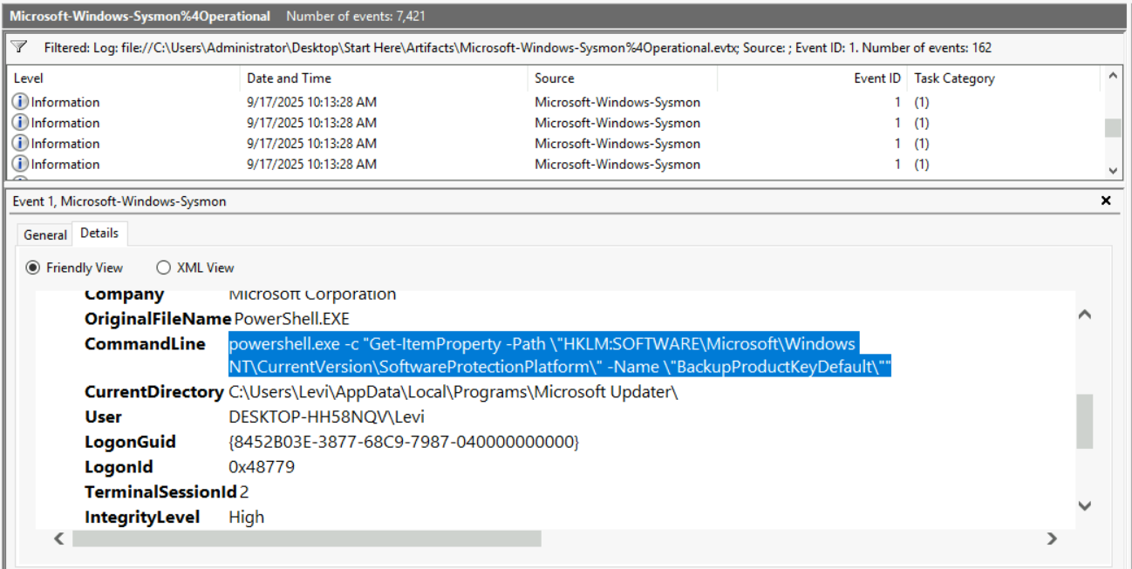
Task: Click the Microsoft-Windows-Sysmon%4Operational log title
Action: pos(140,16)
